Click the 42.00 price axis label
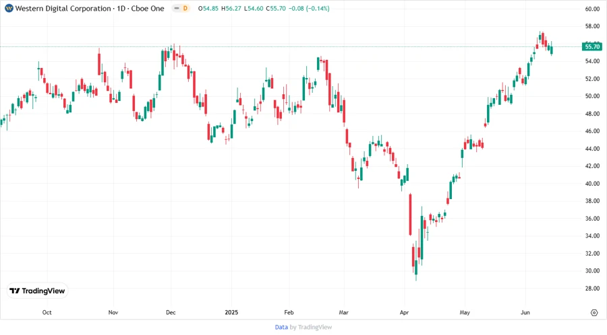The width and height of the screenshot is (607, 335). click(592, 166)
